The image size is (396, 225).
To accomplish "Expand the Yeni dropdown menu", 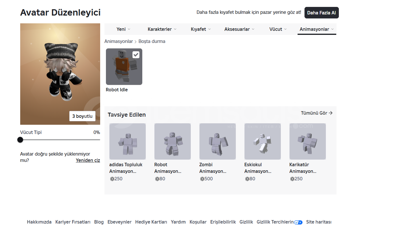I will click(x=124, y=29).
